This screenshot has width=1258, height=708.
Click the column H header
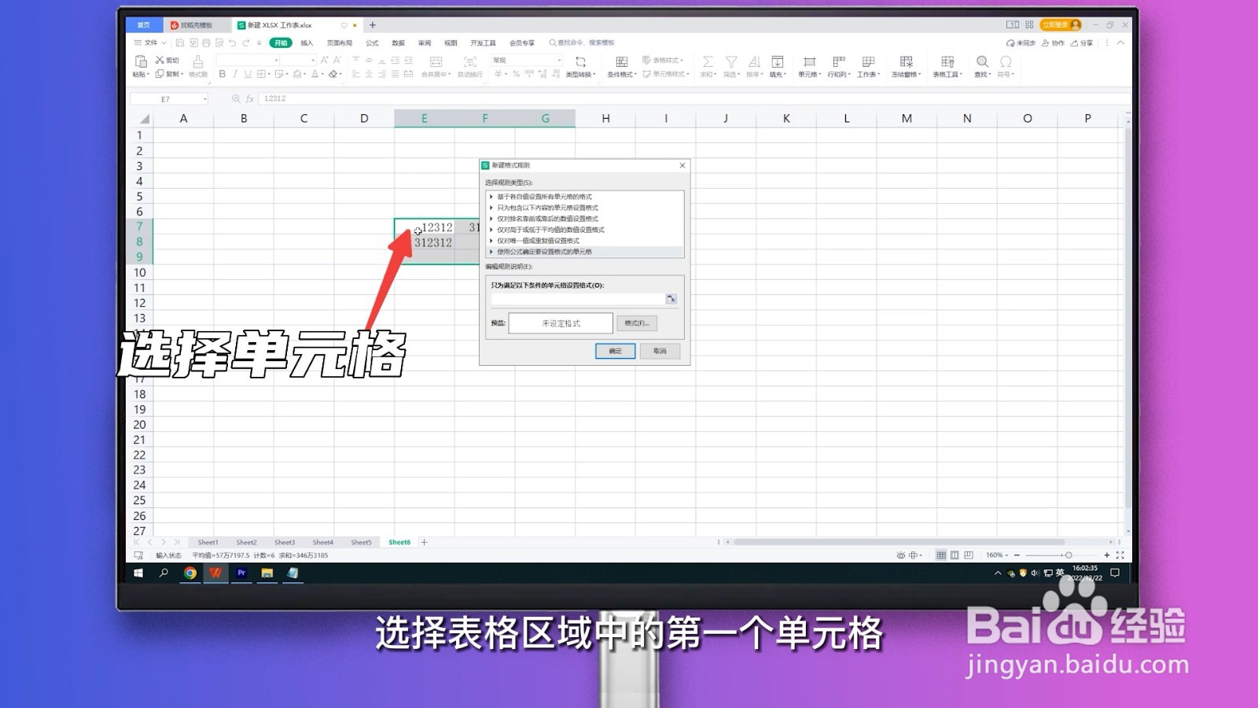coord(605,118)
